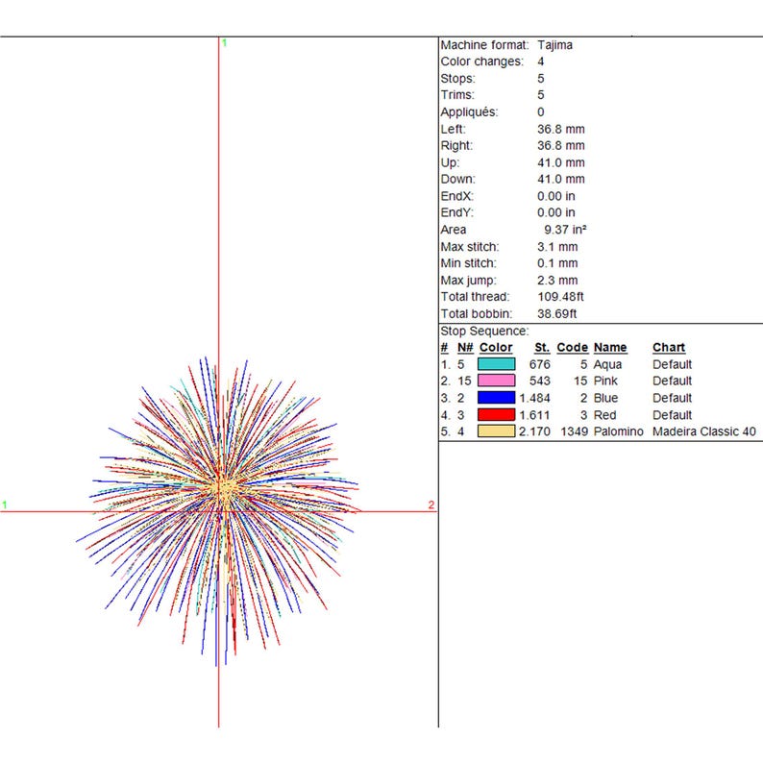Click the 'Right:' label

[456, 145]
